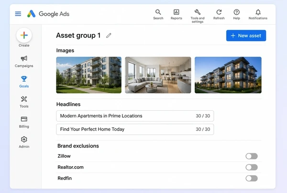This screenshot has height=193, width=287.
Task: Select the evening apartment building image
Action: 228,75
